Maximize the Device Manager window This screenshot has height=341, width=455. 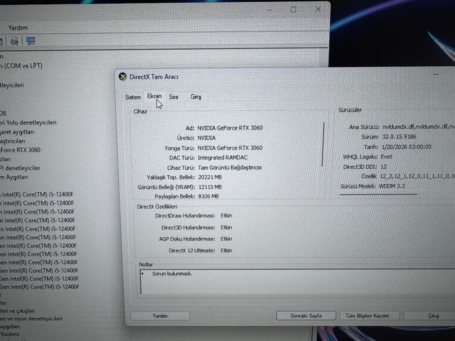tap(293, 10)
